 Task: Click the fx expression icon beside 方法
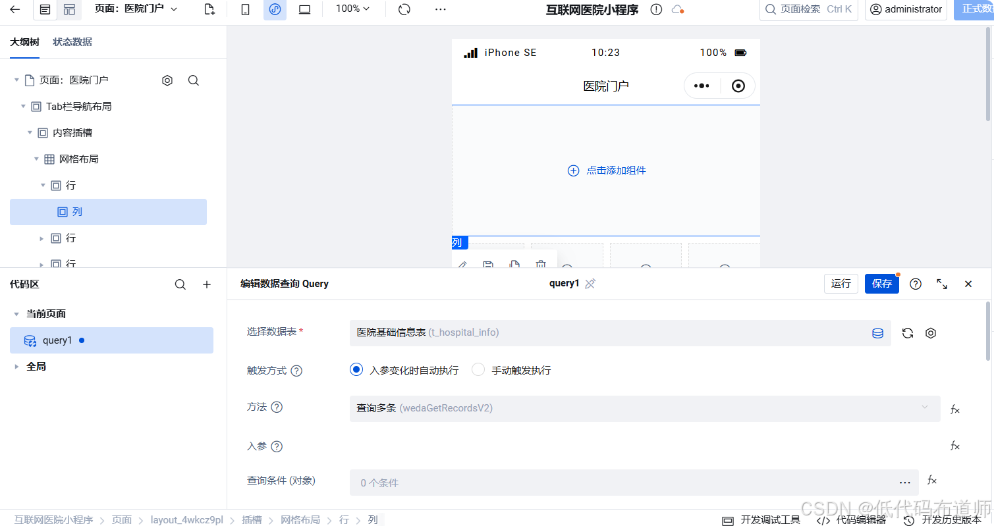coord(954,409)
